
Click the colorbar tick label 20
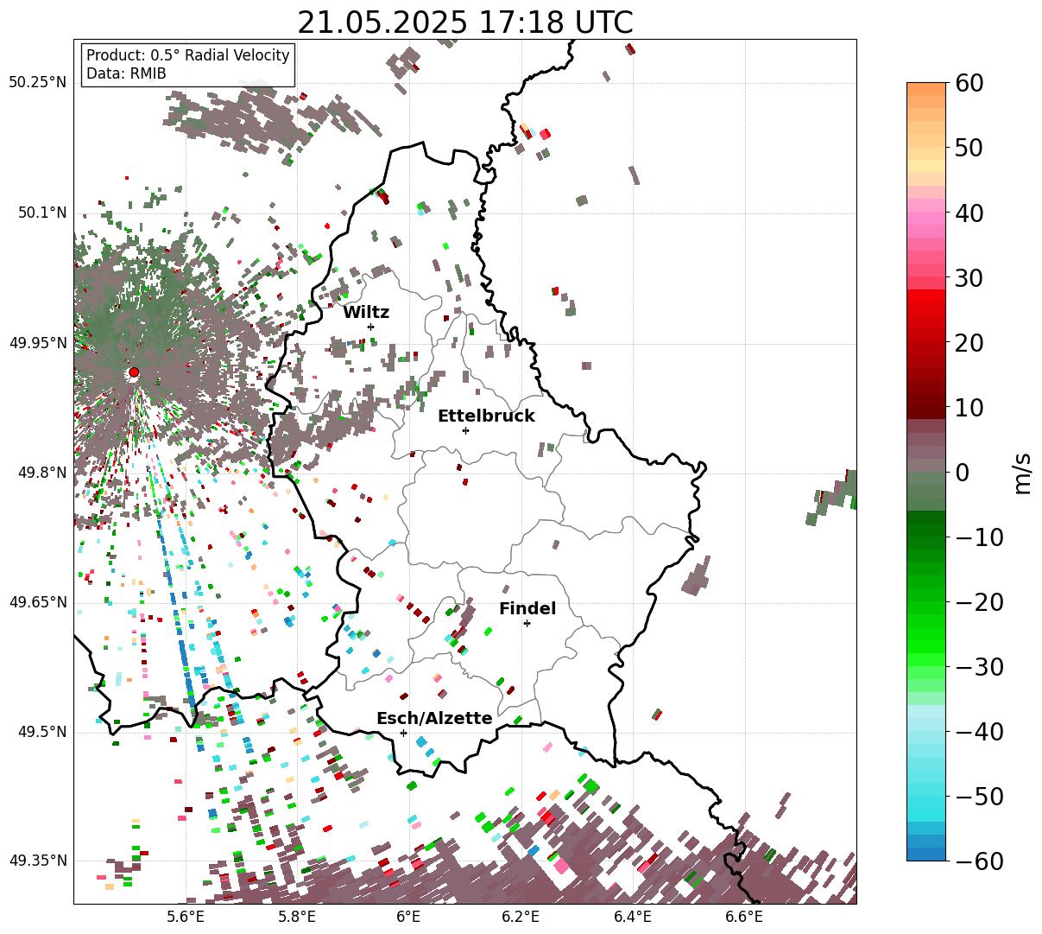tap(969, 342)
